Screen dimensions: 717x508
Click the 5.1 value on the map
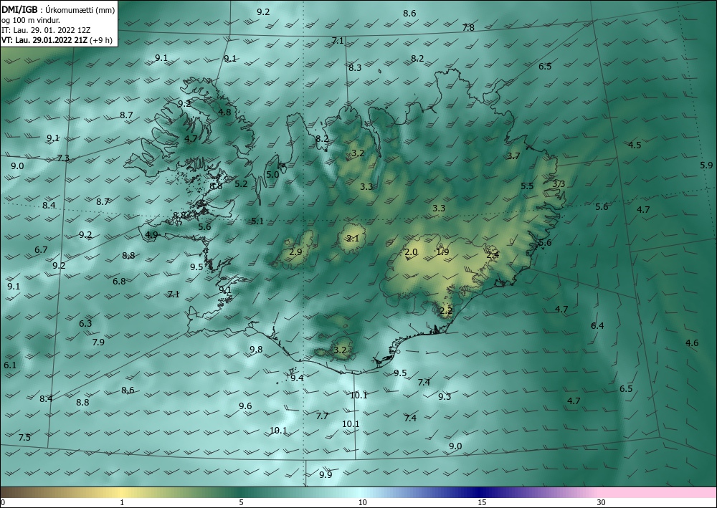click(x=257, y=221)
